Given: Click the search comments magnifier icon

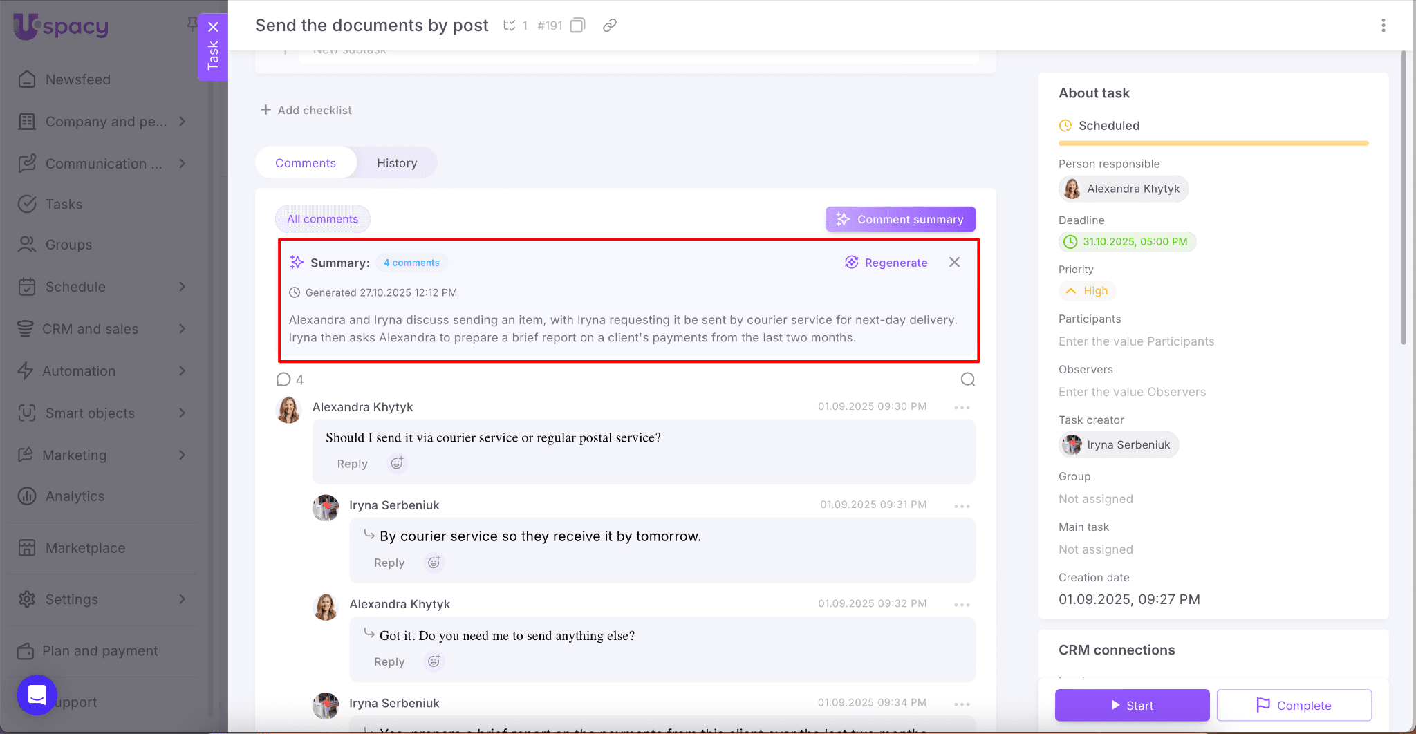Looking at the screenshot, I should (968, 379).
